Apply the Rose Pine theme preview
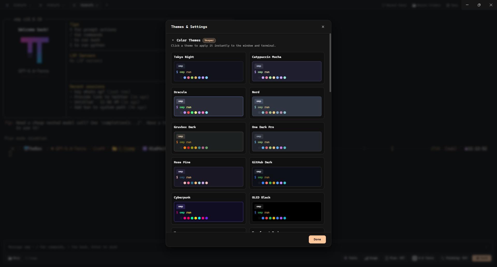This screenshot has height=267, width=497. tap(208, 177)
